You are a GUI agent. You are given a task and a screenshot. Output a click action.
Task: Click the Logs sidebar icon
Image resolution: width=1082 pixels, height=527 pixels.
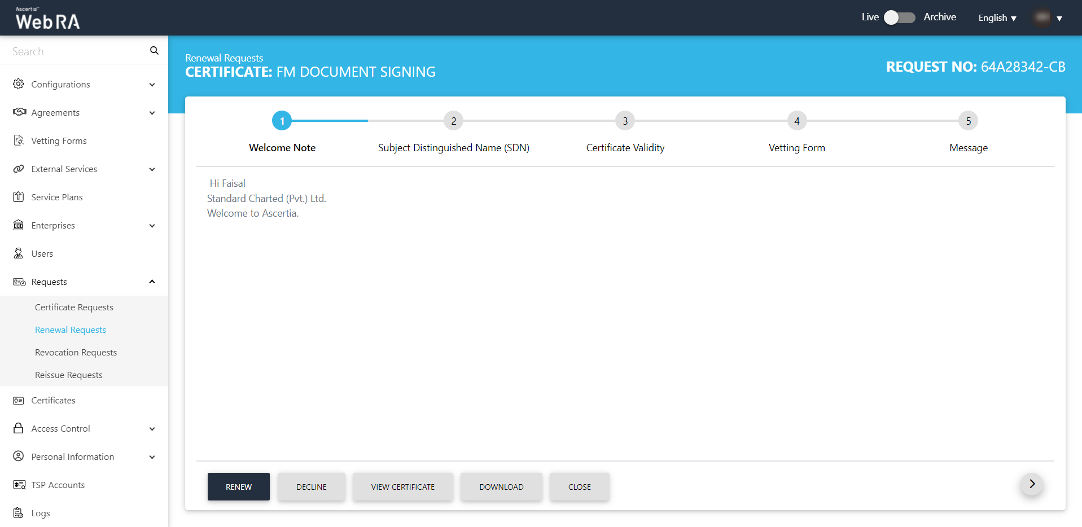pos(19,513)
